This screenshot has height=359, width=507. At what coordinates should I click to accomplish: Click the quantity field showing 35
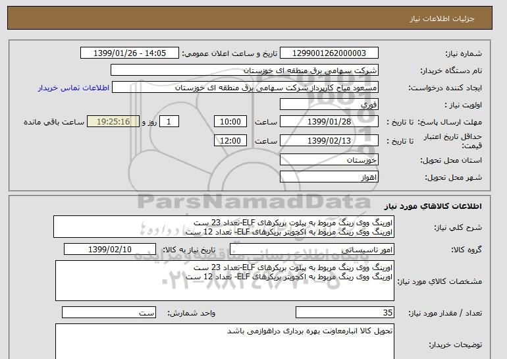(x=329, y=314)
